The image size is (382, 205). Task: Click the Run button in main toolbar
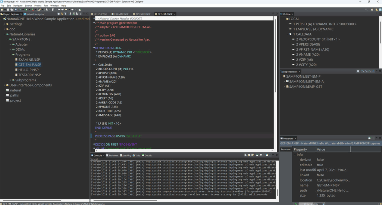pos(26,10)
